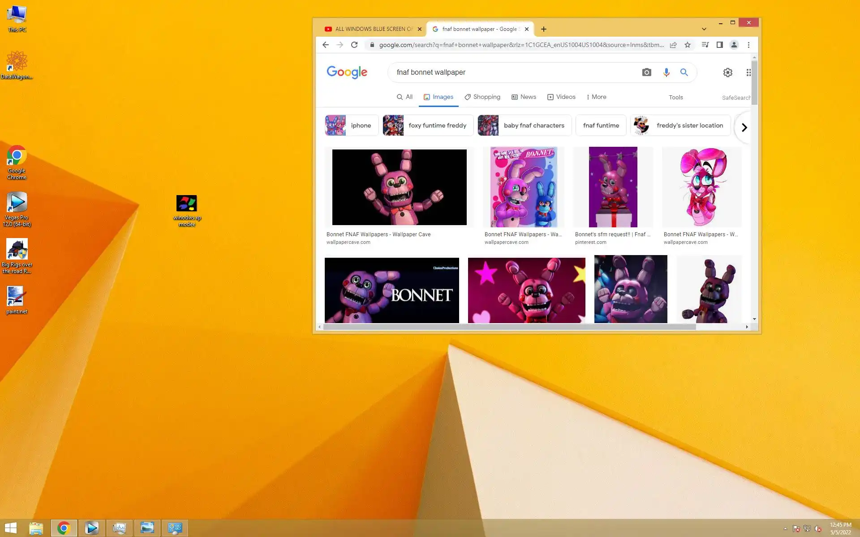Click the voice search microphone icon
860x537 pixels.
coord(666,72)
